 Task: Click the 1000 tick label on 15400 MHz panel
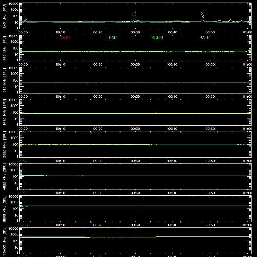14,235
